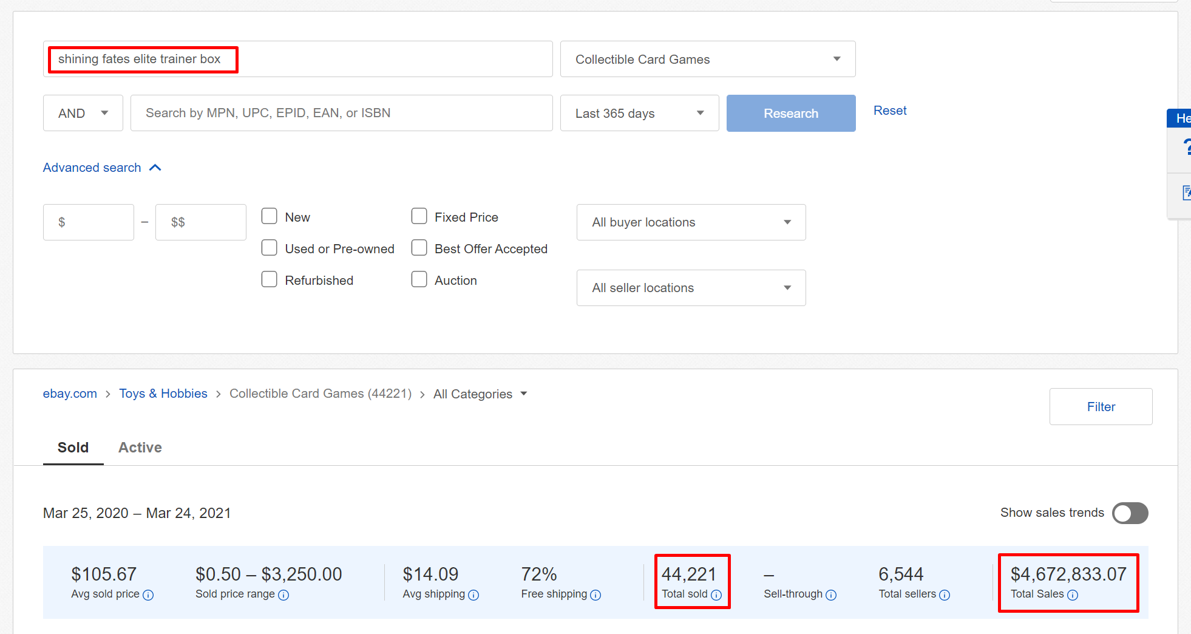Turn on Show sales trends toggle

[1130, 513]
